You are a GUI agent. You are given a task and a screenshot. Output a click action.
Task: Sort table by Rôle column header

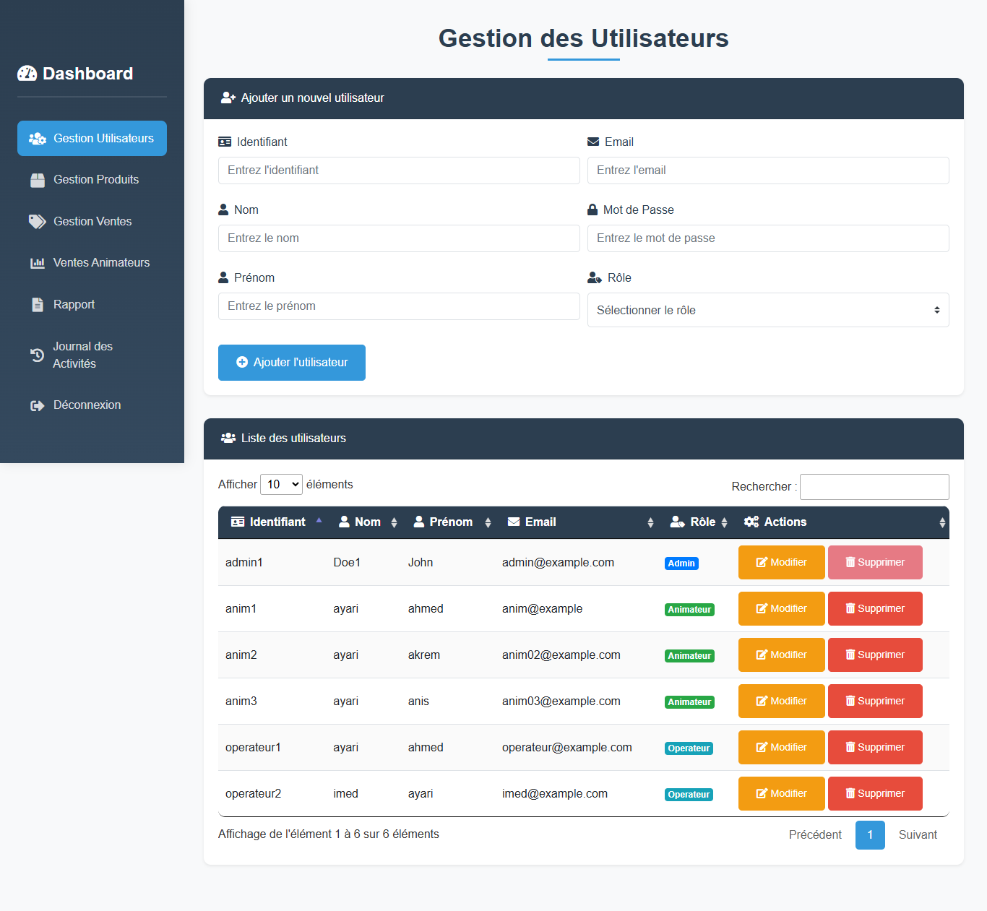(702, 522)
